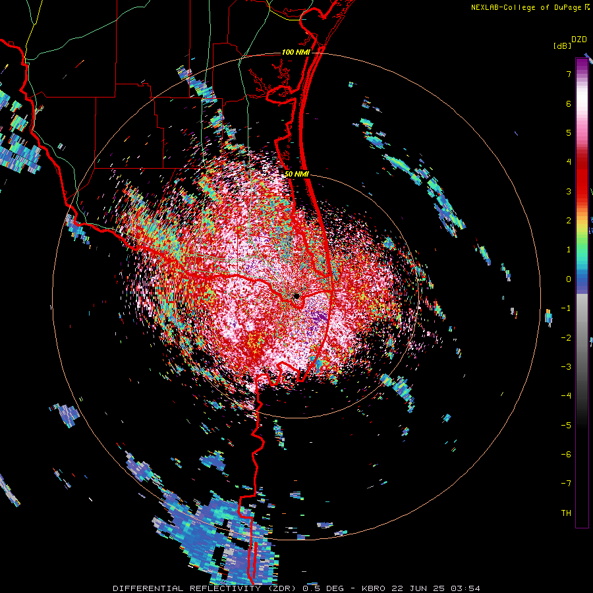Click the 5 value on the color scale
The image size is (593, 593).
point(569,132)
